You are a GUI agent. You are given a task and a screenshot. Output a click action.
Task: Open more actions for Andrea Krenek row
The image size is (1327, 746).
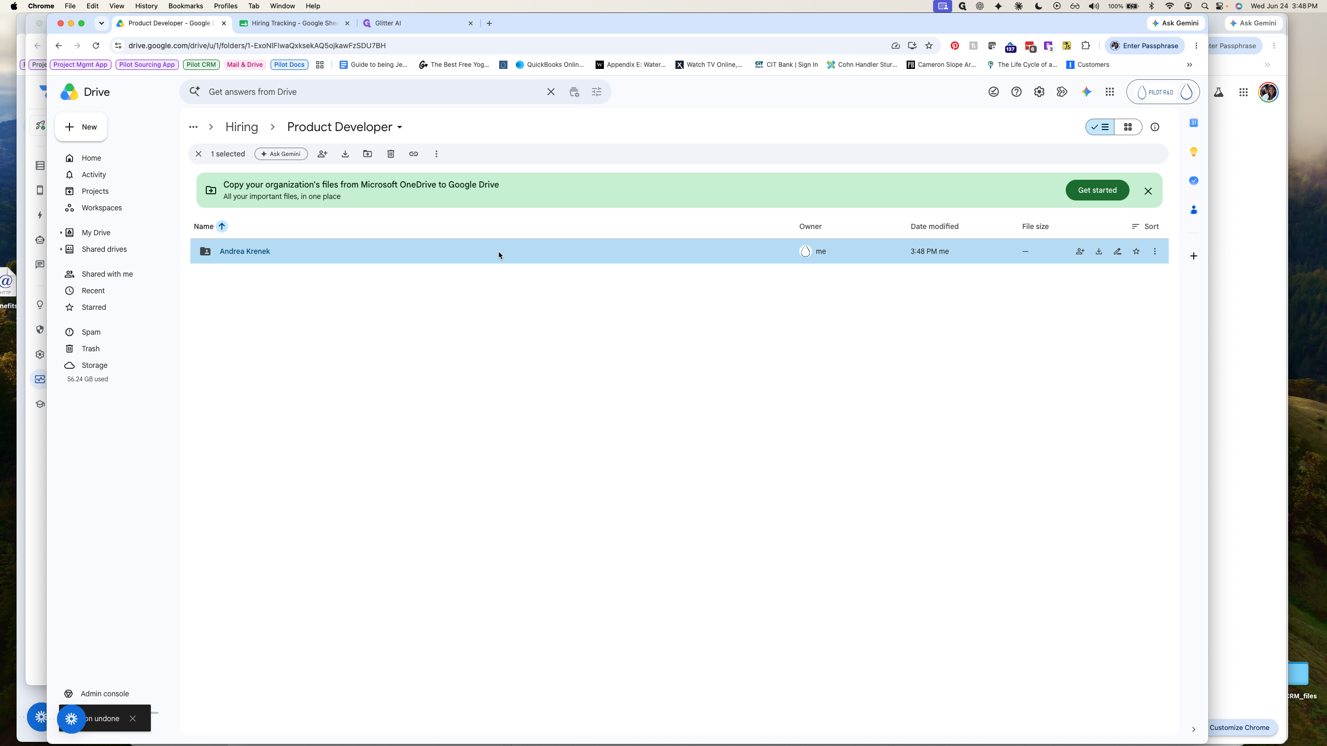[x=1154, y=251]
